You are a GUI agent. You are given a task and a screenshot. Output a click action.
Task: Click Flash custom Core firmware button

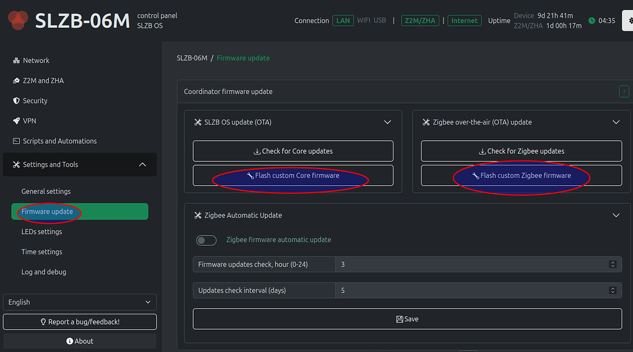point(293,175)
